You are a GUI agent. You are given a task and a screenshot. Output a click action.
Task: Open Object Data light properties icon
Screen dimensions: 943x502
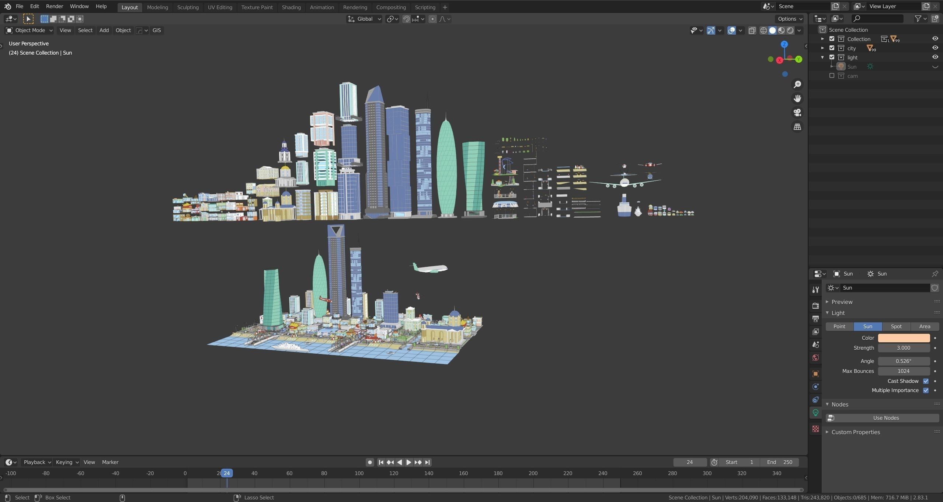[815, 413]
